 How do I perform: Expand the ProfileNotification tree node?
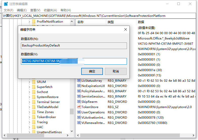click(x=30, y=22)
